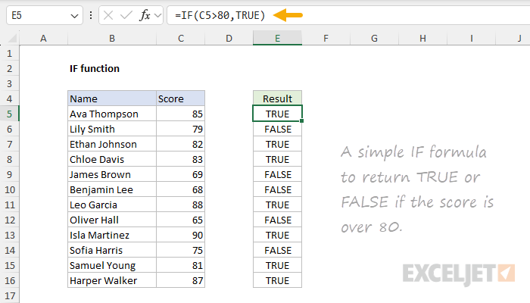Select column C header

181,38
